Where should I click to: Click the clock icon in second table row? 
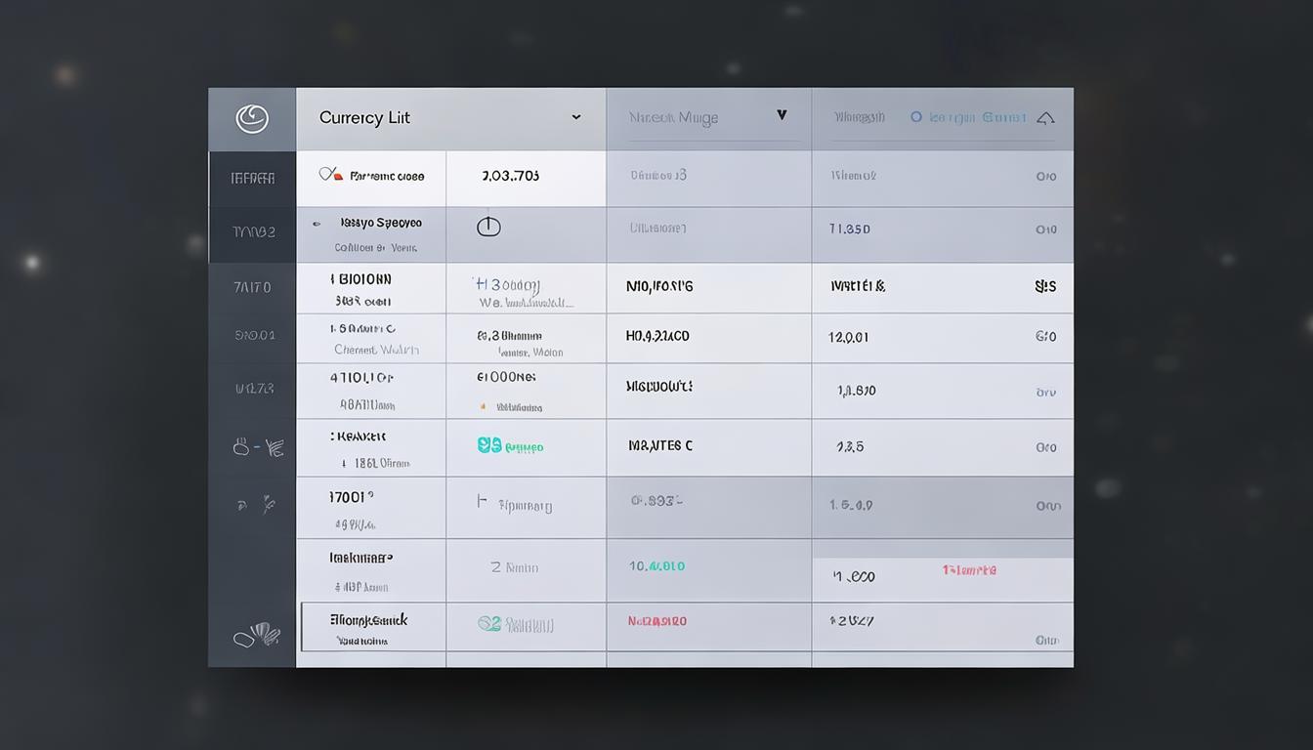tap(488, 227)
